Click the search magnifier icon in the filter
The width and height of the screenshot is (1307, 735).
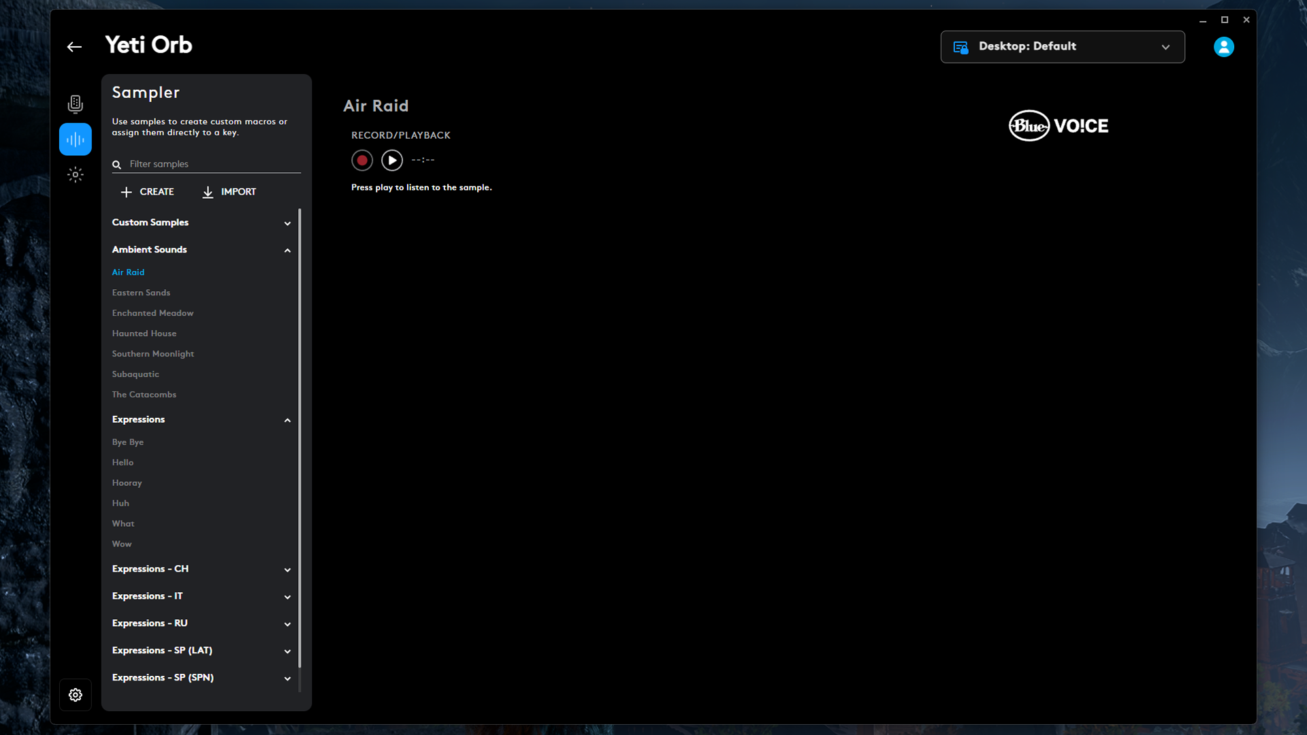117,165
